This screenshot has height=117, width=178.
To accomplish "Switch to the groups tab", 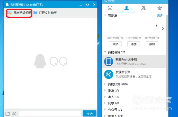I will (143, 8).
